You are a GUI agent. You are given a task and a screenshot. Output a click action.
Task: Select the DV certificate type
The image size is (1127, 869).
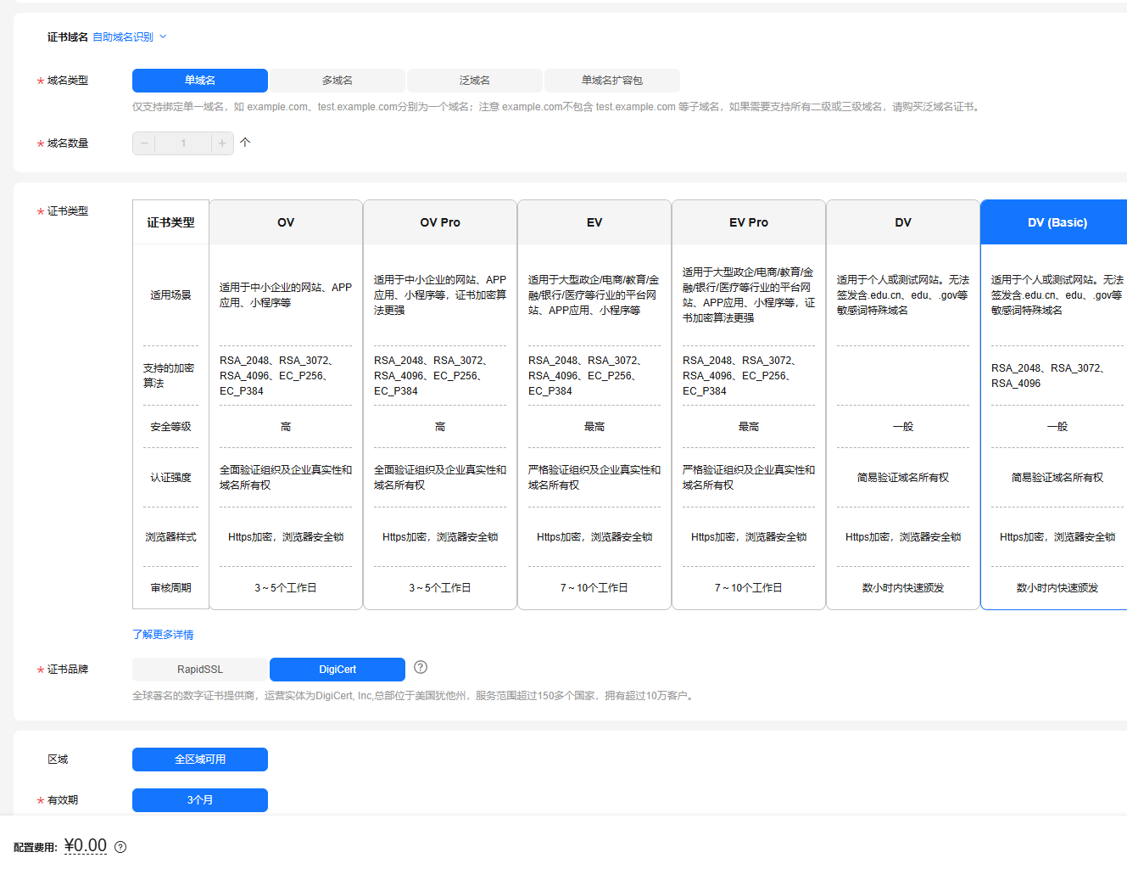903,222
